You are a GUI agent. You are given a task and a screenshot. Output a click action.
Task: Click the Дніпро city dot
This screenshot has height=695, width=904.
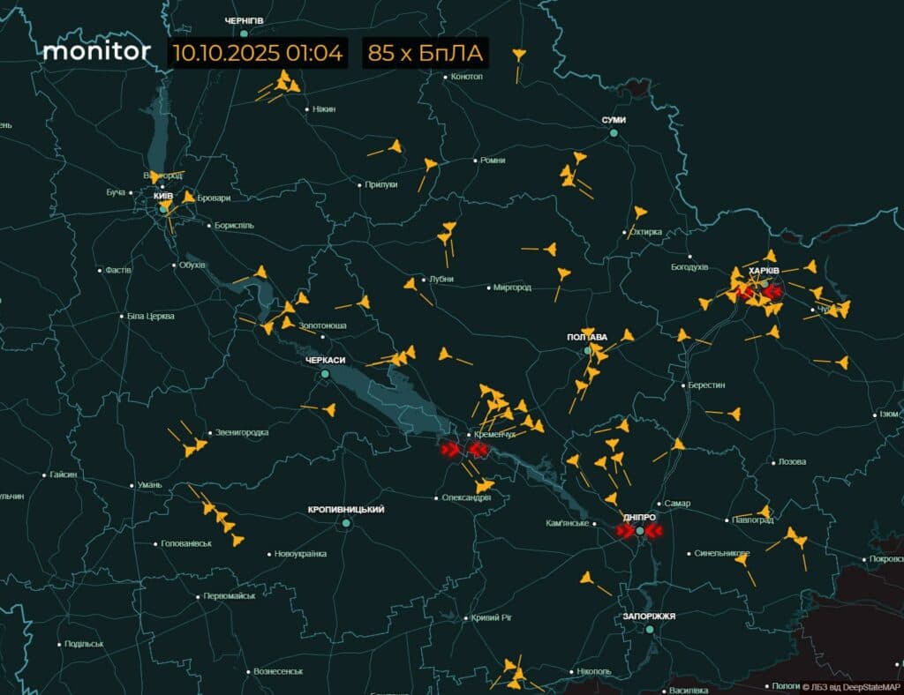click(639, 530)
